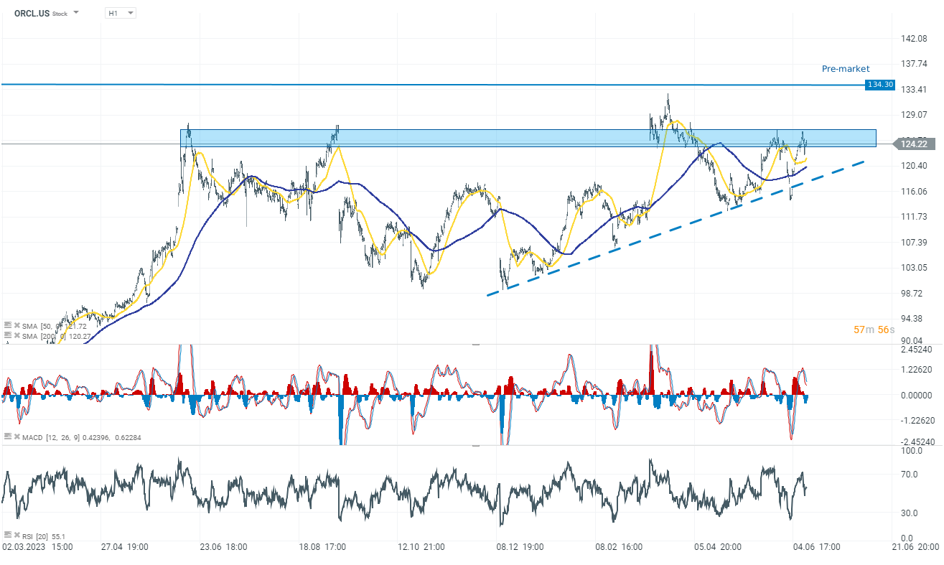Click the candle countdown timer 57m 56s
Image resolution: width=944 pixels, height=565 pixels.
point(874,330)
